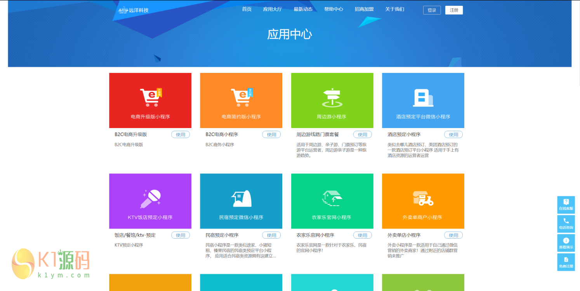Click the 登录 login button

pyautogui.click(x=432, y=10)
